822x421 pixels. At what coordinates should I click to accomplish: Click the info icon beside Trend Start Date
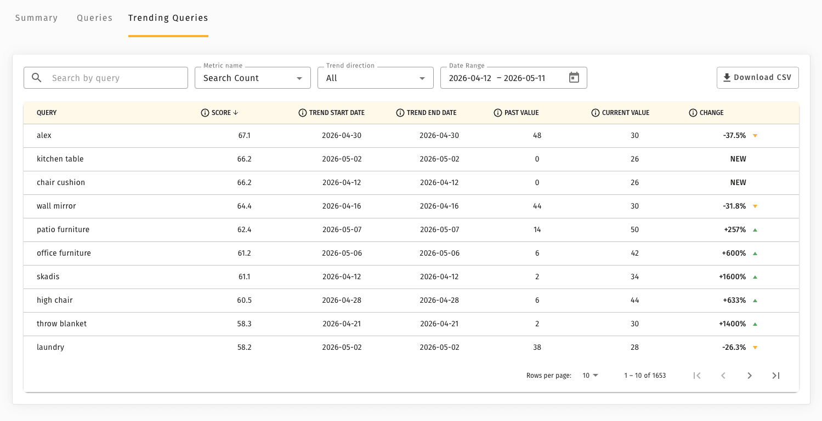coord(303,113)
